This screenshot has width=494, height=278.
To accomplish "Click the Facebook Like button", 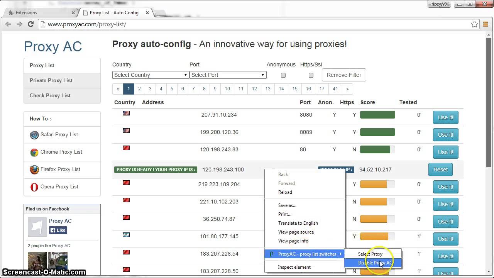I will [x=58, y=230].
